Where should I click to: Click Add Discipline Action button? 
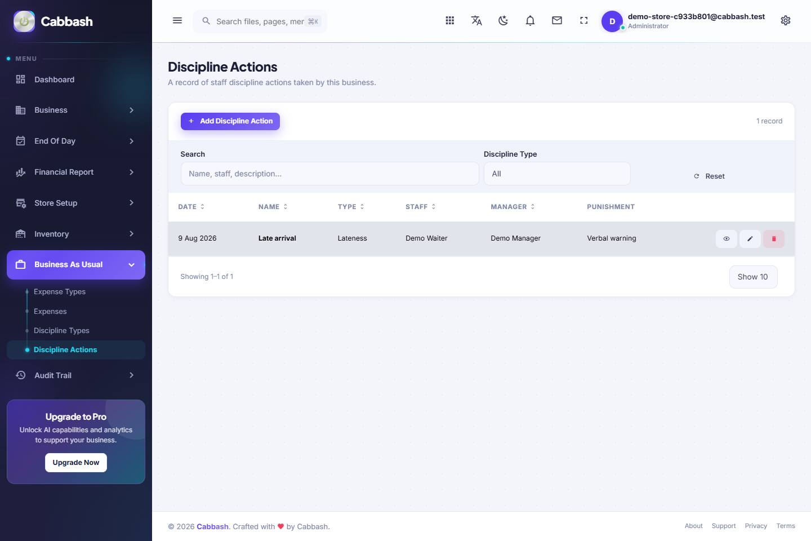tap(230, 121)
